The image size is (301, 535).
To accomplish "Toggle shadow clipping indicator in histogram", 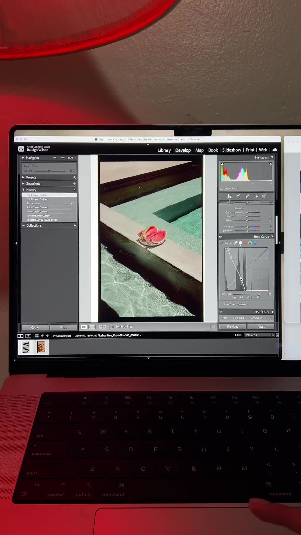I will point(222,164).
